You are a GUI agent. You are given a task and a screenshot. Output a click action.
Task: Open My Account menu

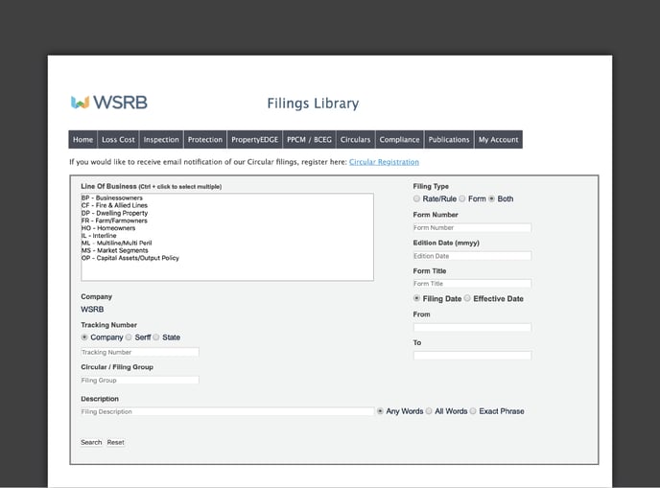(x=499, y=140)
